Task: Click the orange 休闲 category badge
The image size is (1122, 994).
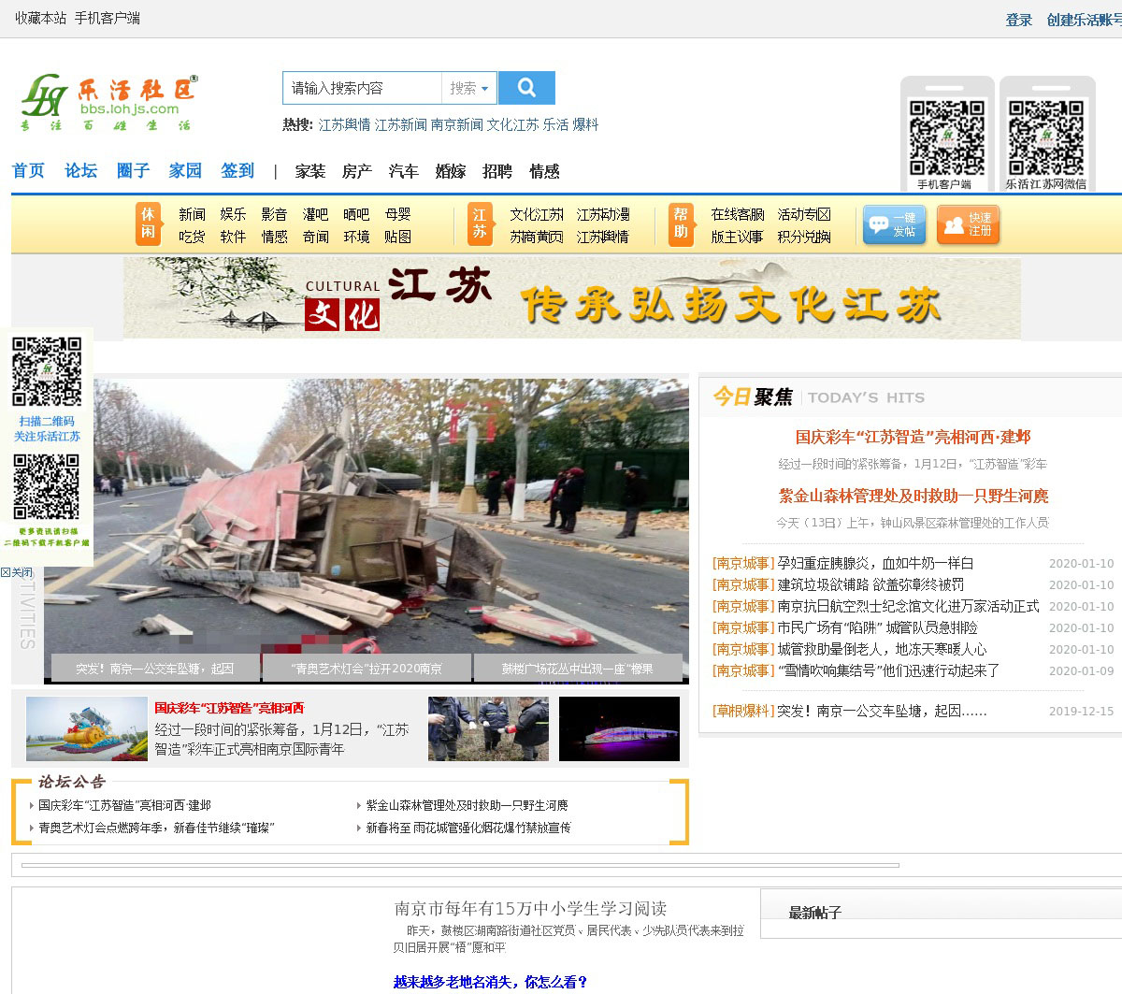Action: click(148, 224)
